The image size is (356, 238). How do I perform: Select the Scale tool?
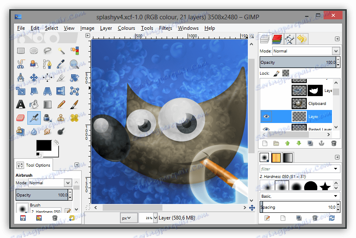[21, 91]
